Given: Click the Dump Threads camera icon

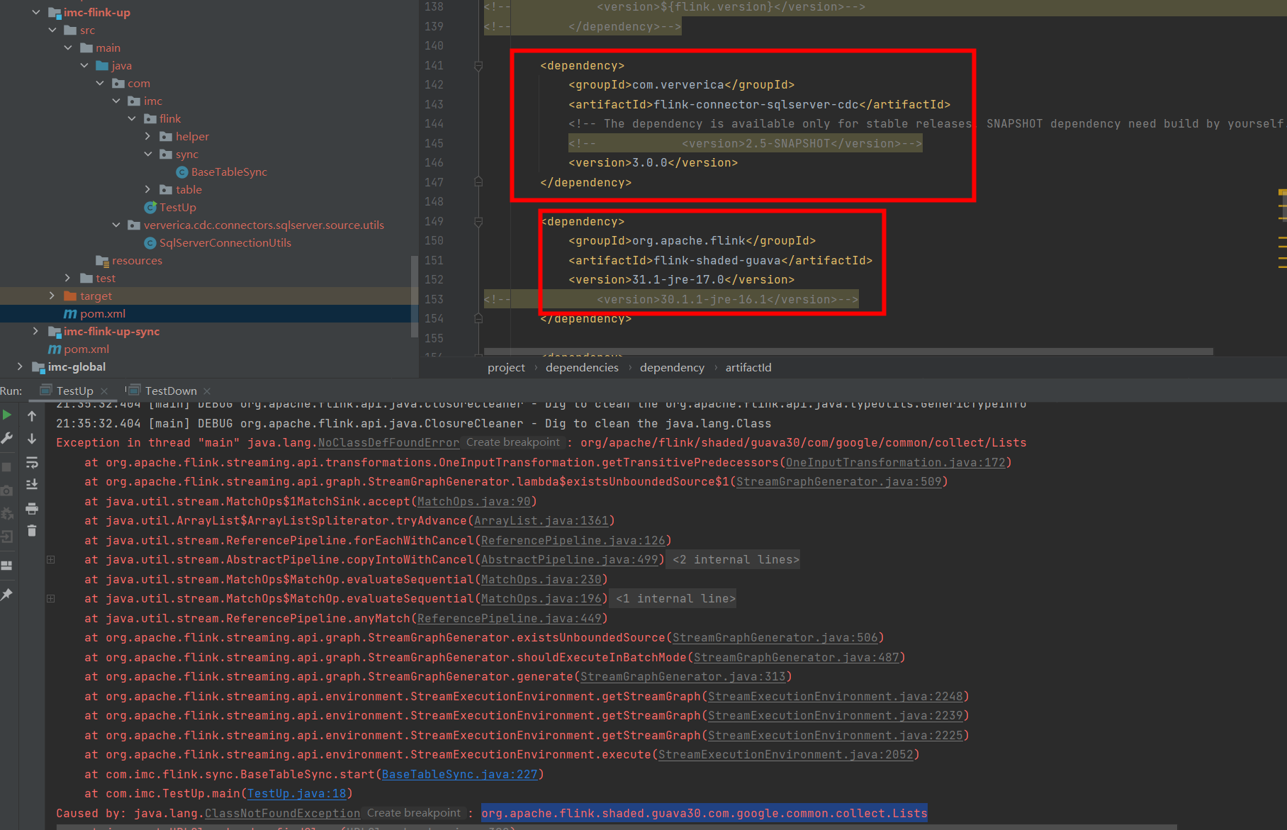Looking at the screenshot, I should [x=7, y=490].
